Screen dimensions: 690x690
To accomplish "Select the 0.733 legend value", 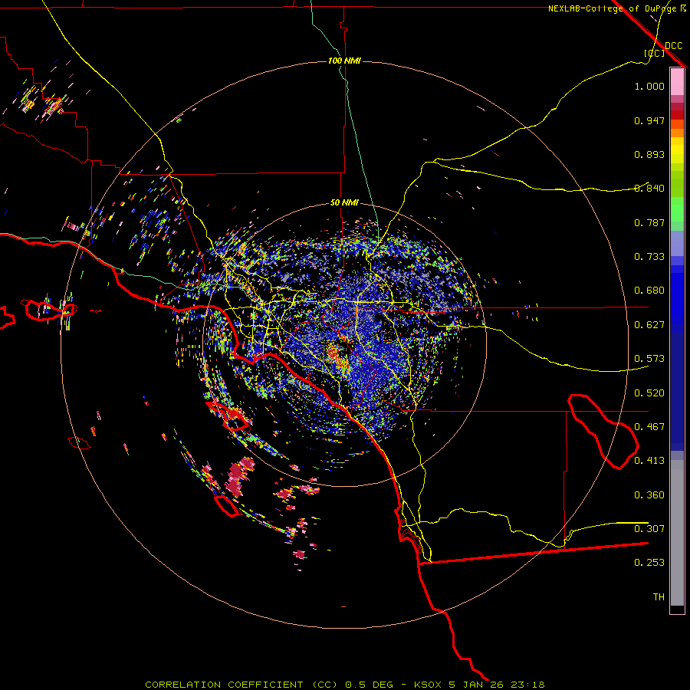I will (x=649, y=257).
